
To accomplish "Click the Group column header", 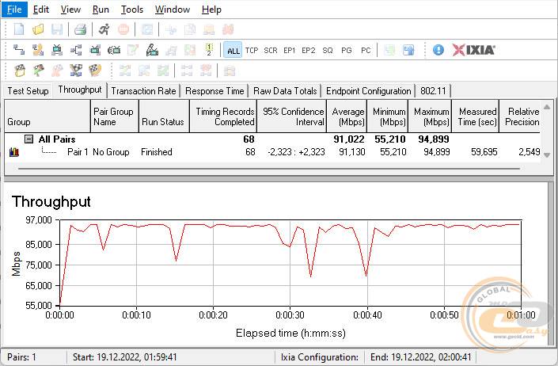I will tap(47, 116).
